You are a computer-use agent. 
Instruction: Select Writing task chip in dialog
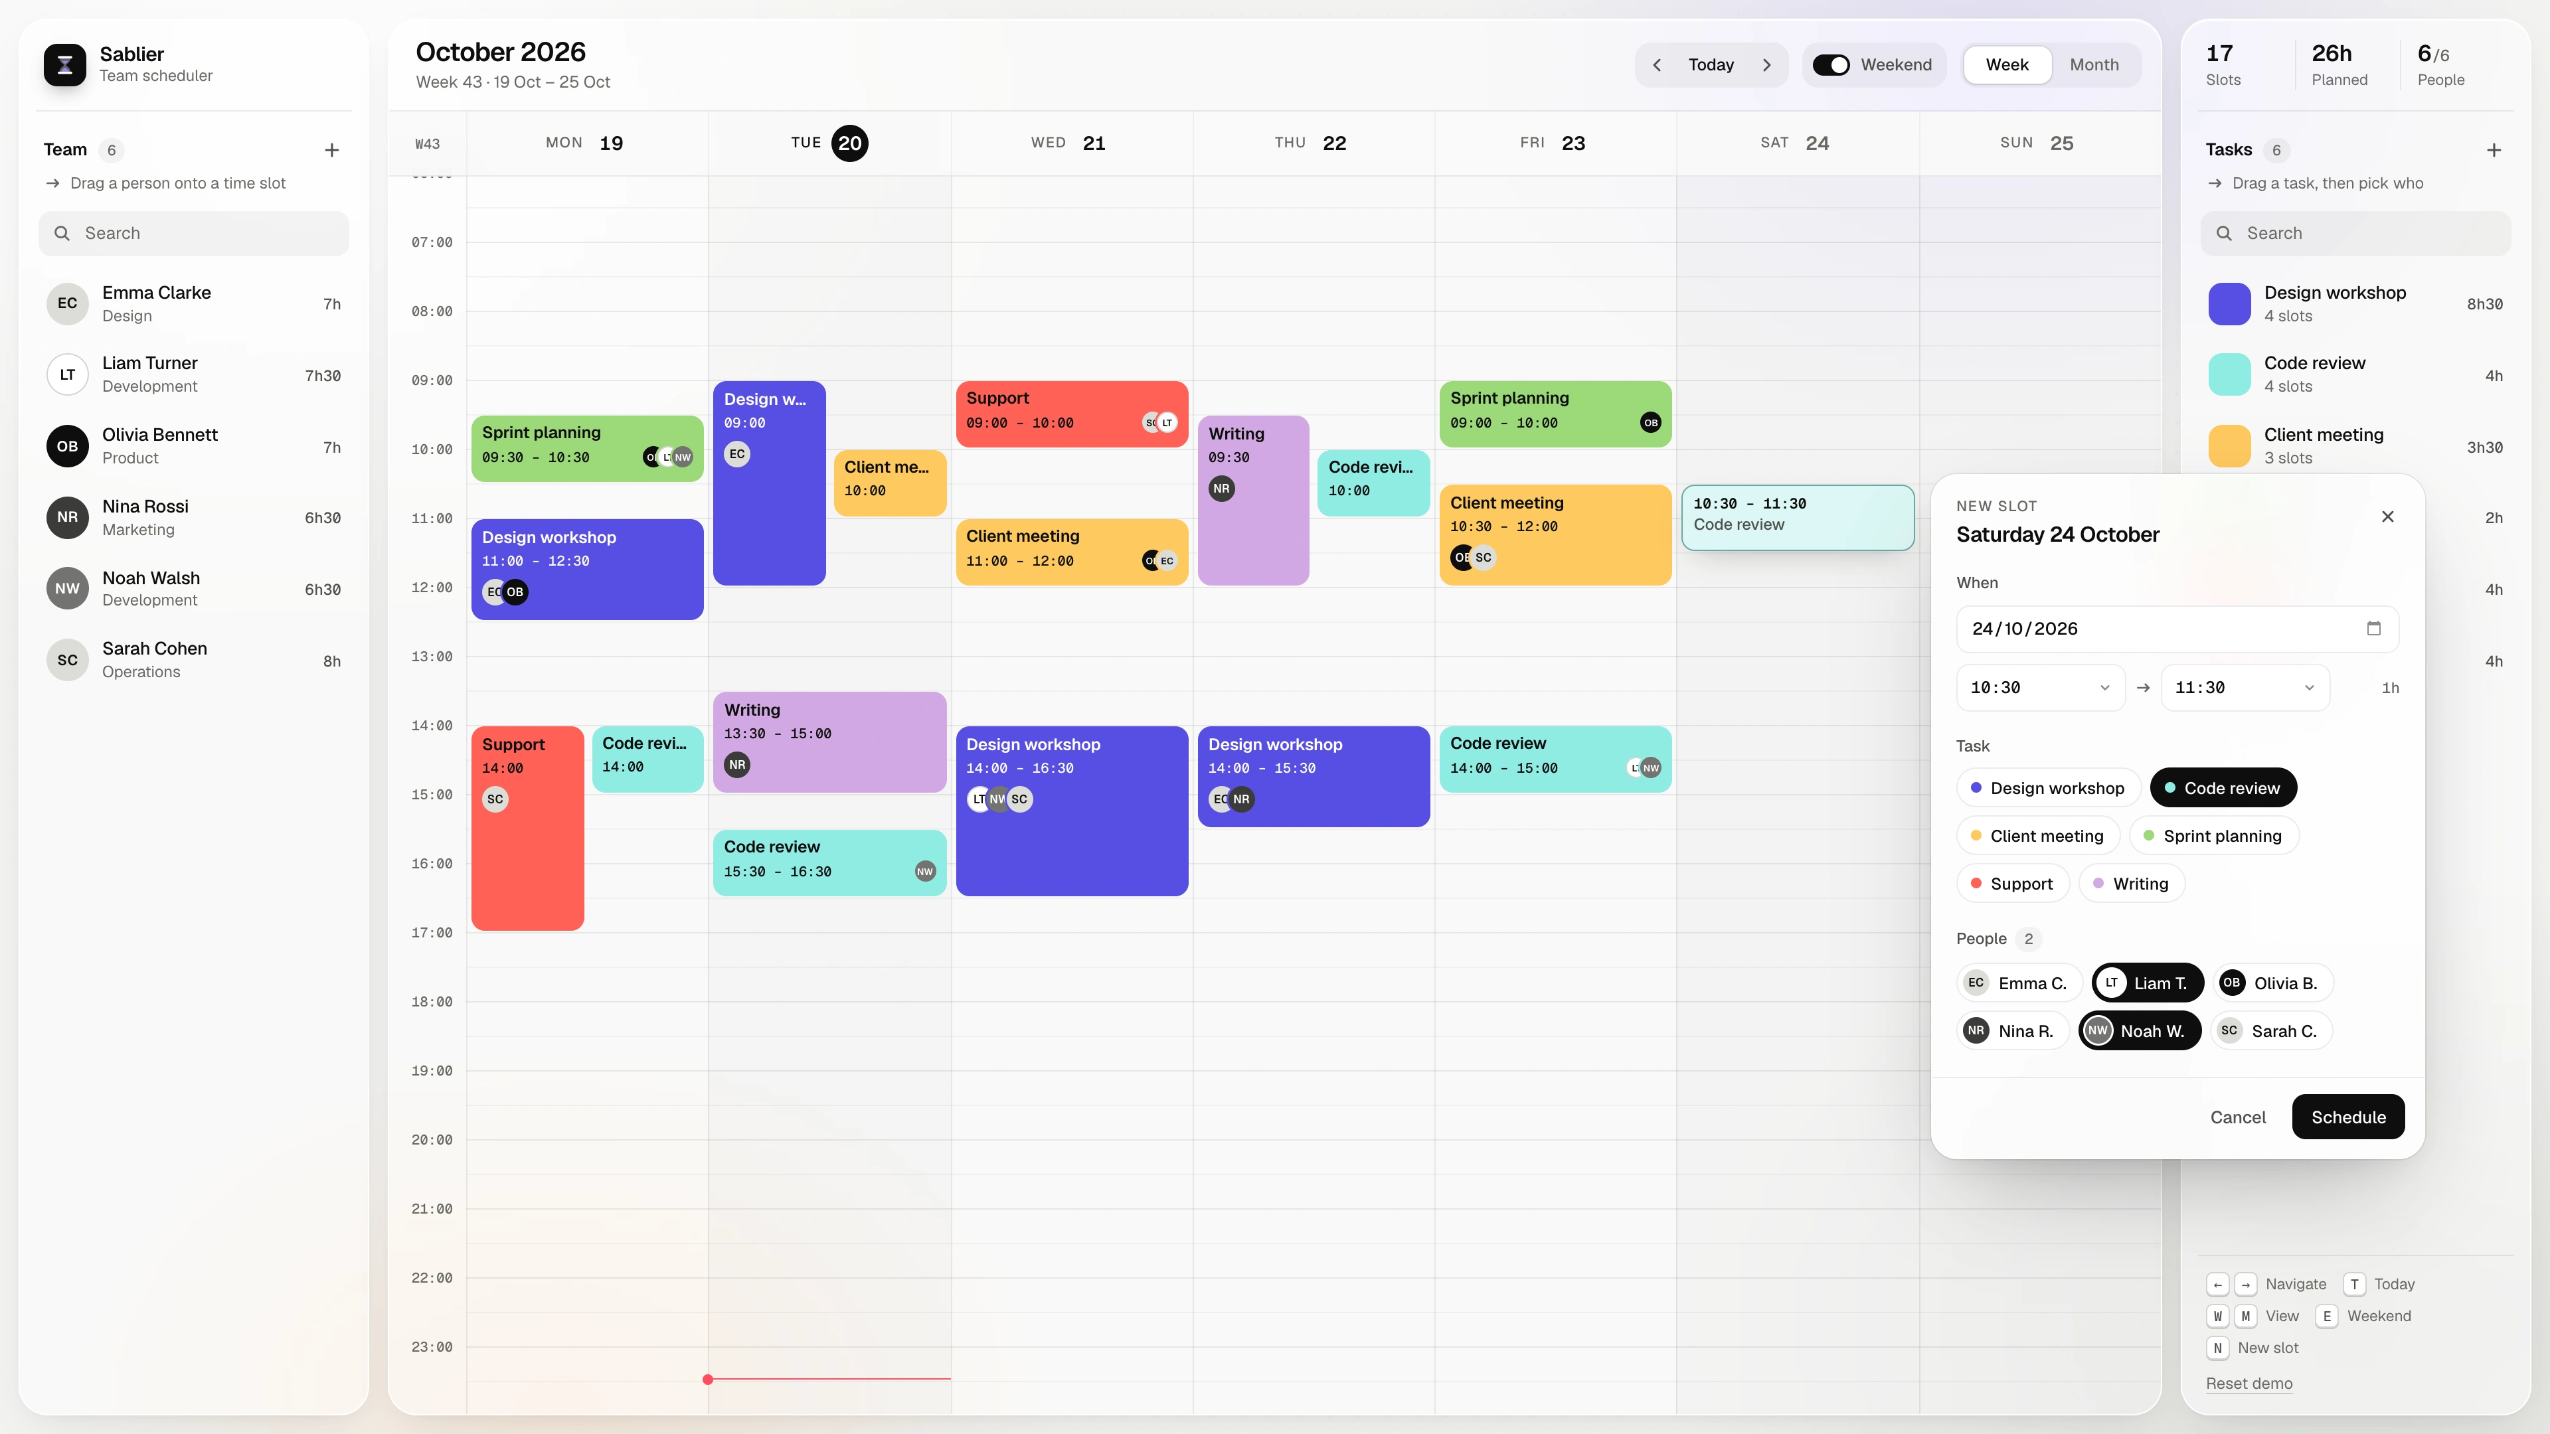2131,884
